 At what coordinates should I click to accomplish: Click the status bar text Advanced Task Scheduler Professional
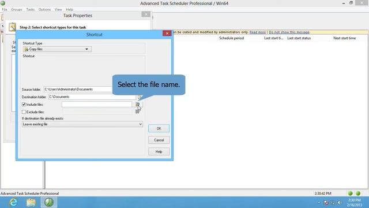[x=29, y=194]
